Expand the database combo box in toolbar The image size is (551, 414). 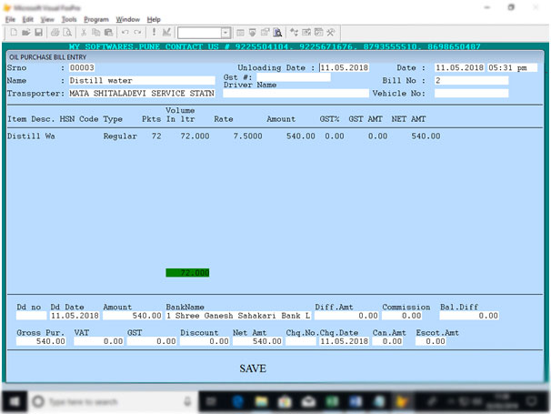(x=225, y=33)
